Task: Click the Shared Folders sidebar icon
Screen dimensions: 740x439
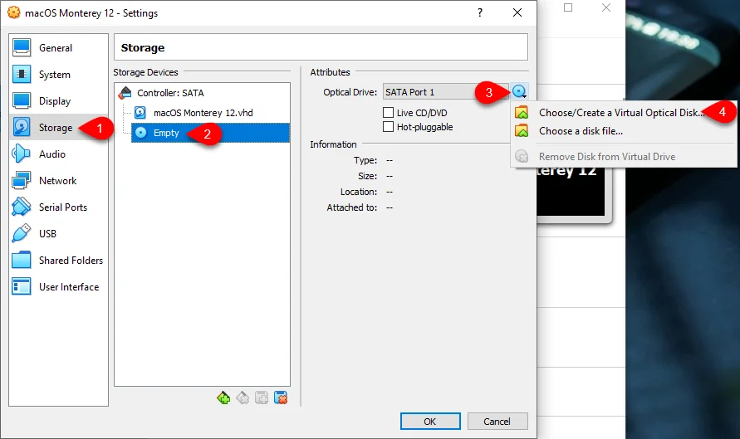Action: [x=22, y=261]
